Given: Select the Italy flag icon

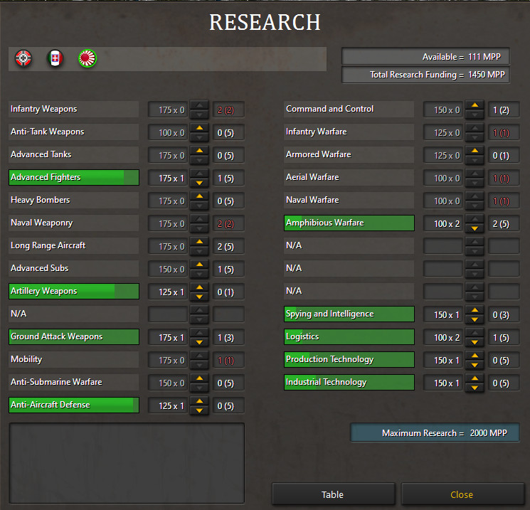Looking at the screenshot, I should click(55, 58).
